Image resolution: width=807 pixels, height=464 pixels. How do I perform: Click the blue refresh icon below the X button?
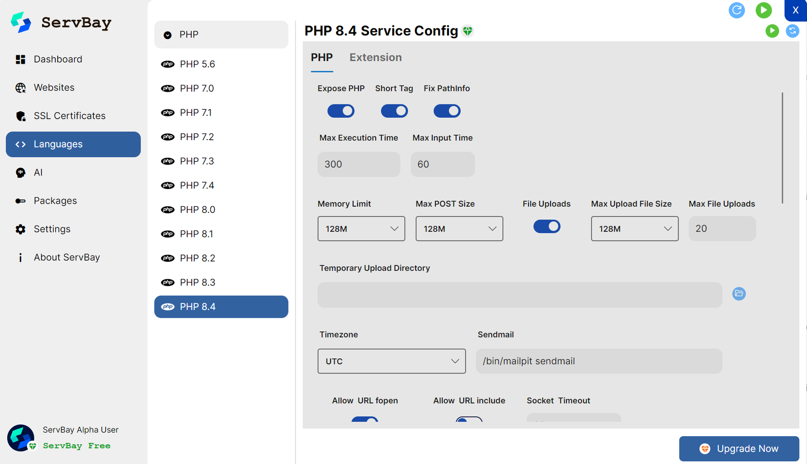point(792,31)
